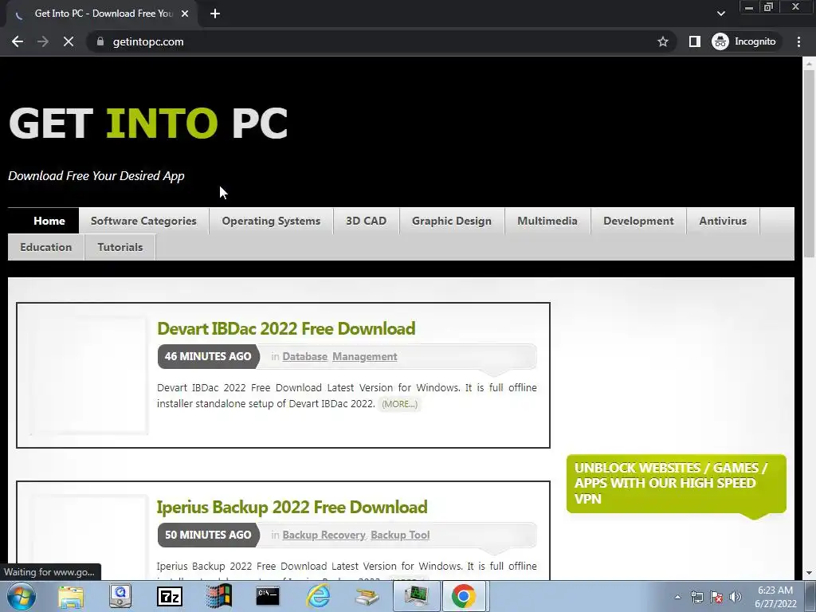816x612 pixels.
Task: Click the lock icon in address bar
Action: [x=100, y=41]
